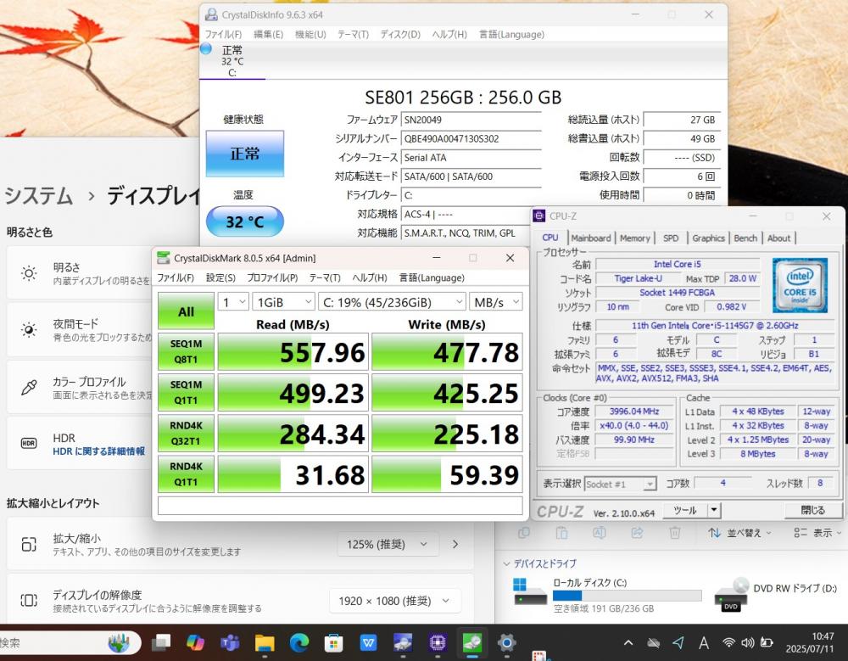Click the CPU-Z title bar app icon
848x661 pixels.
[539, 216]
